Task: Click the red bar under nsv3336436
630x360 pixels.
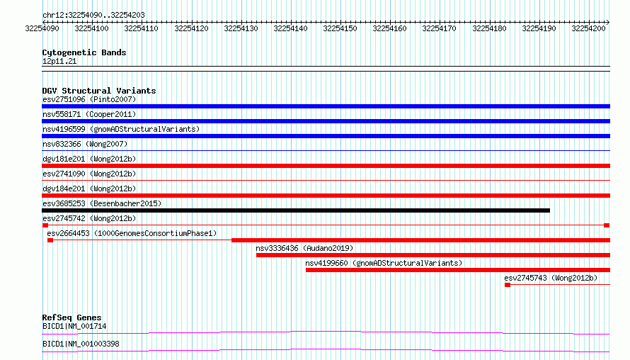Action: click(x=433, y=255)
